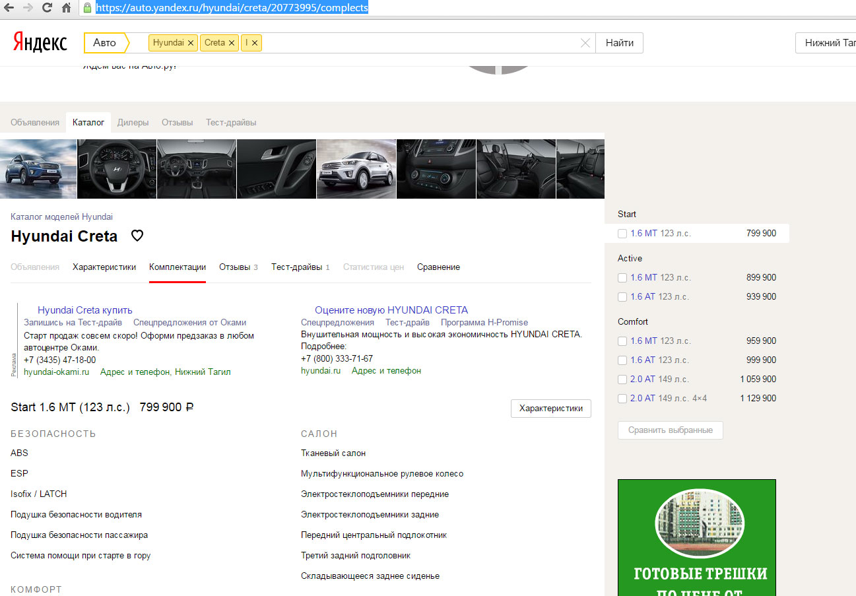Click Программа H-Promise link
The height and width of the screenshot is (596, 856).
484,323
